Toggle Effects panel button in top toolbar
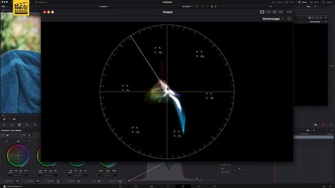 point(315,2)
